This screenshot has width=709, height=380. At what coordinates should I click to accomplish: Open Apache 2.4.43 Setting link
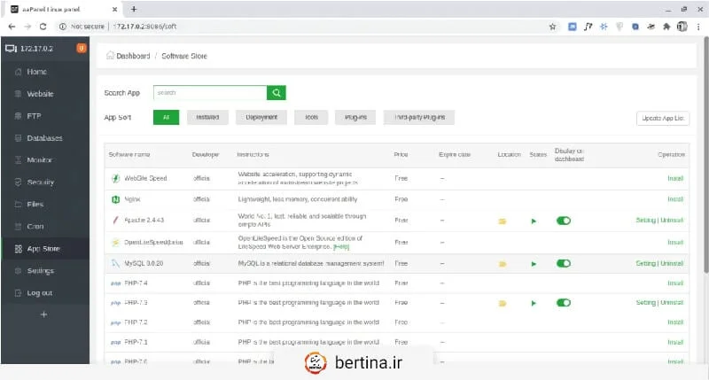646,221
